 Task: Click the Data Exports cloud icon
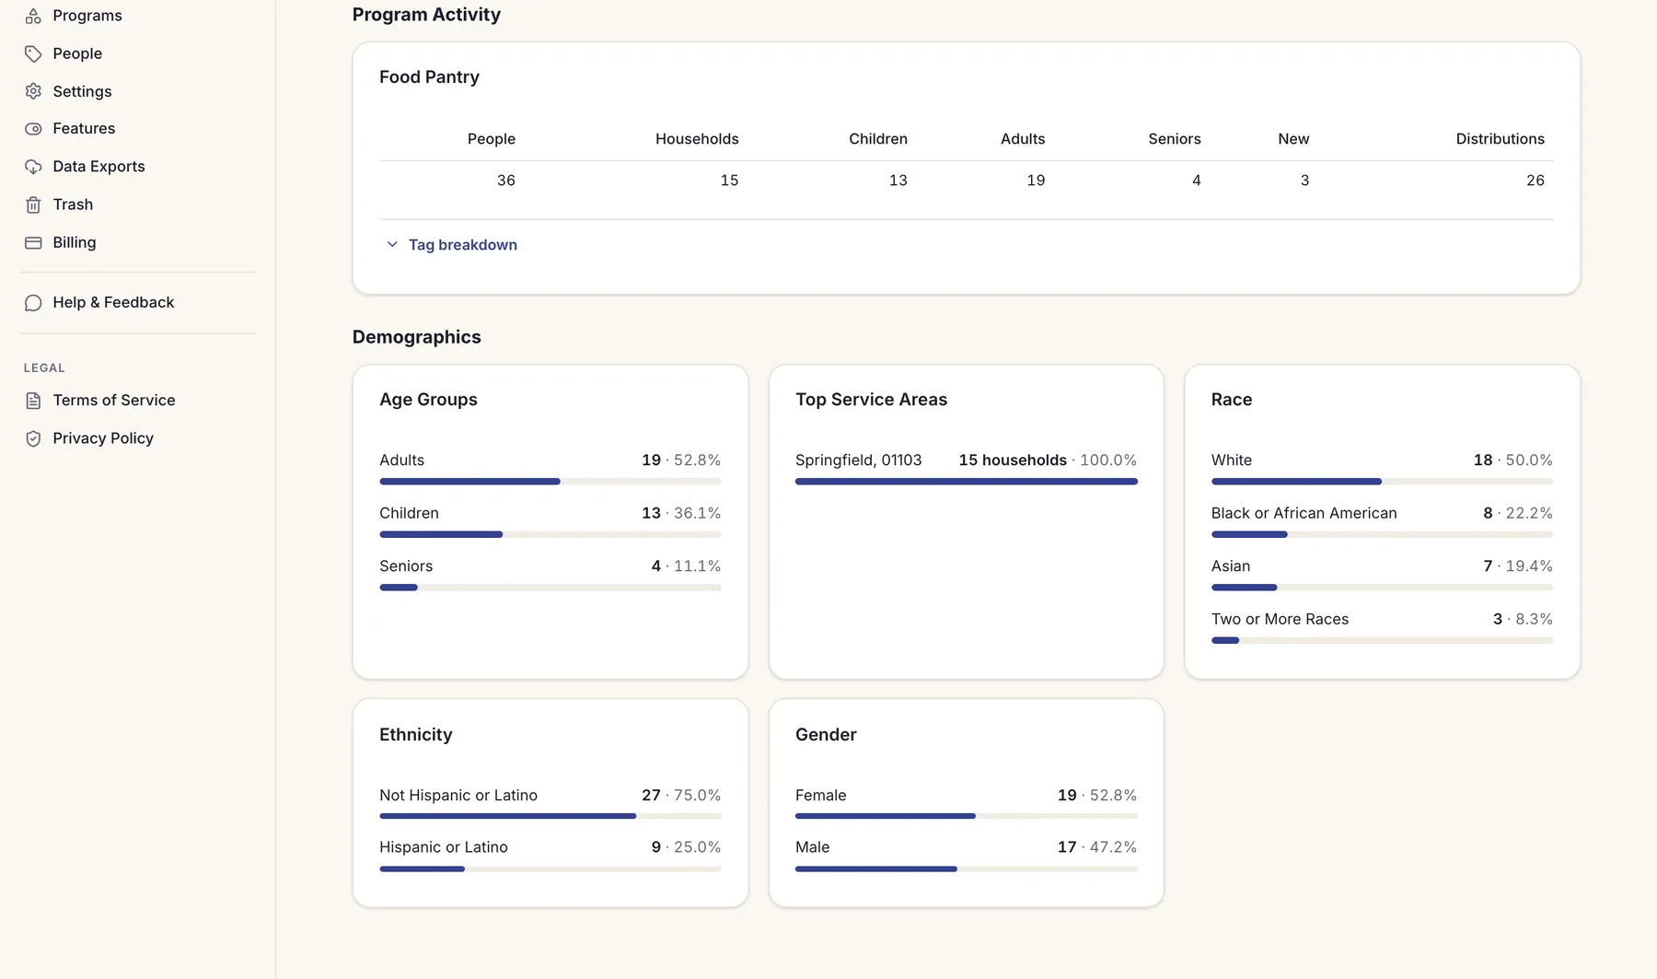[33, 167]
